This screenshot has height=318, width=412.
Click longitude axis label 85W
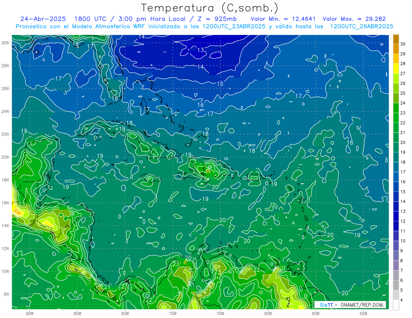coord(77,314)
